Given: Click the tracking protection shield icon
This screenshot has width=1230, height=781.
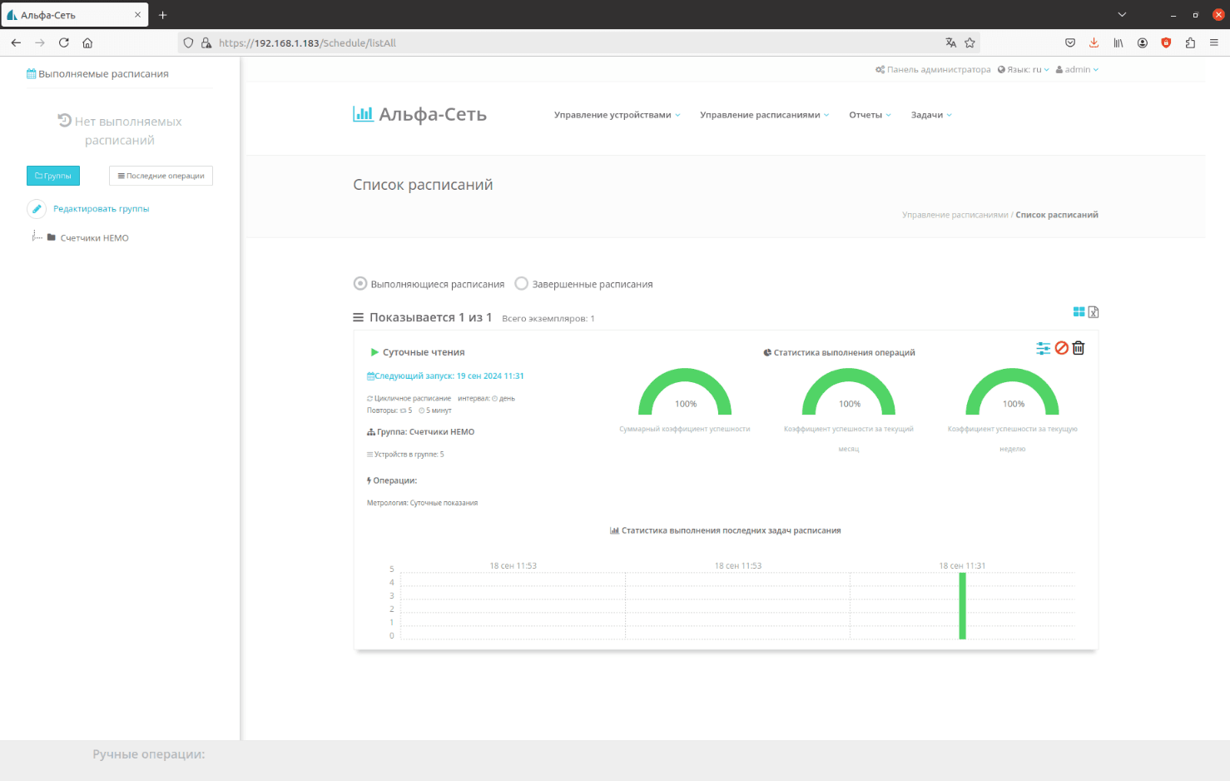Looking at the screenshot, I should 188,42.
